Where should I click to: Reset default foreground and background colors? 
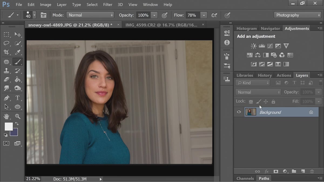(6, 135)
